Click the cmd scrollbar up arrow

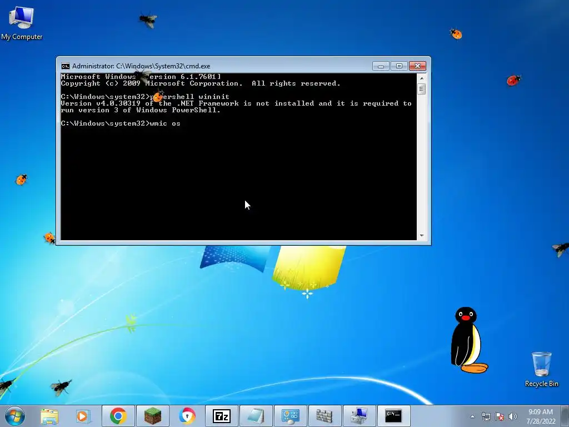point(421,78)
